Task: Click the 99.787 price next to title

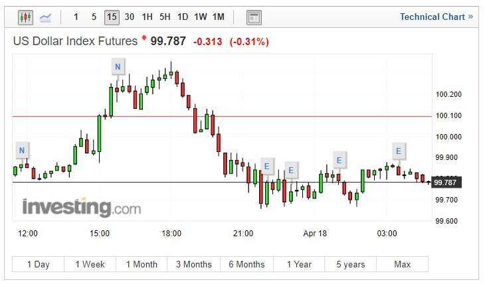Action: [168, 41]
